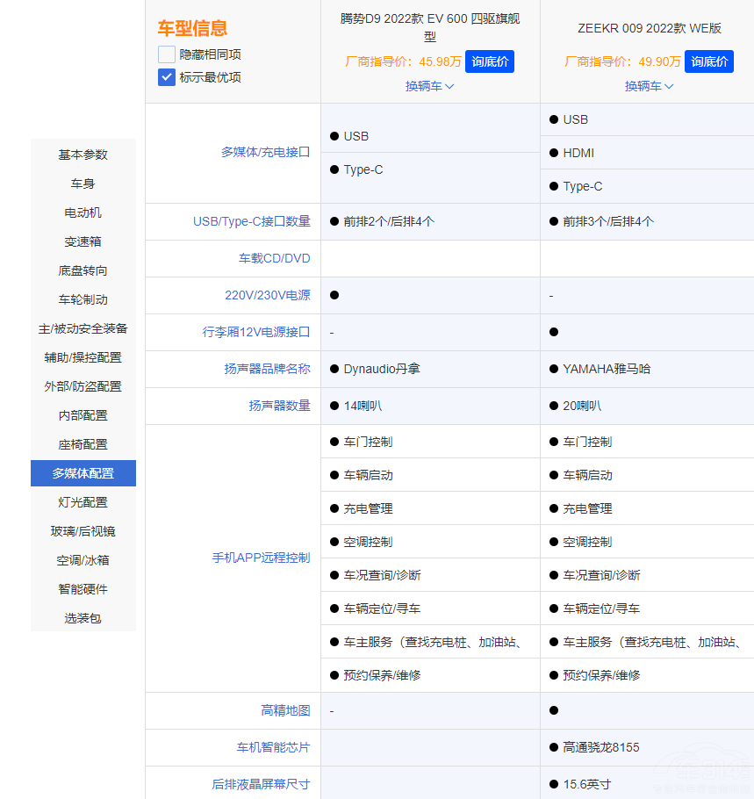Enable the 隐藏相同项 checkbox

coord(166,54)
